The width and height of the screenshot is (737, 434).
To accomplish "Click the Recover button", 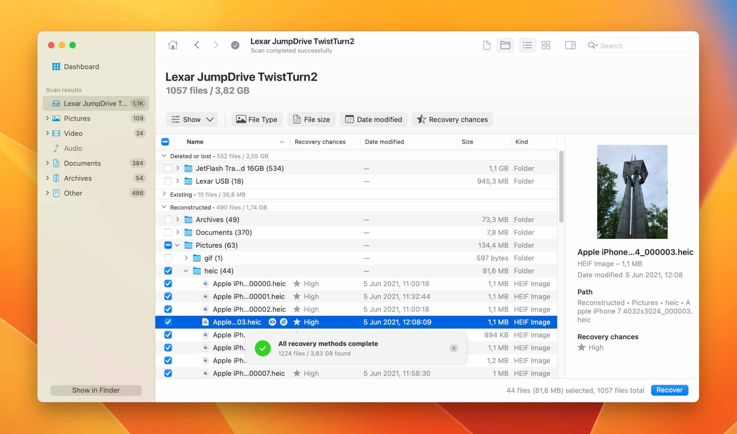I will coord(669,390).
